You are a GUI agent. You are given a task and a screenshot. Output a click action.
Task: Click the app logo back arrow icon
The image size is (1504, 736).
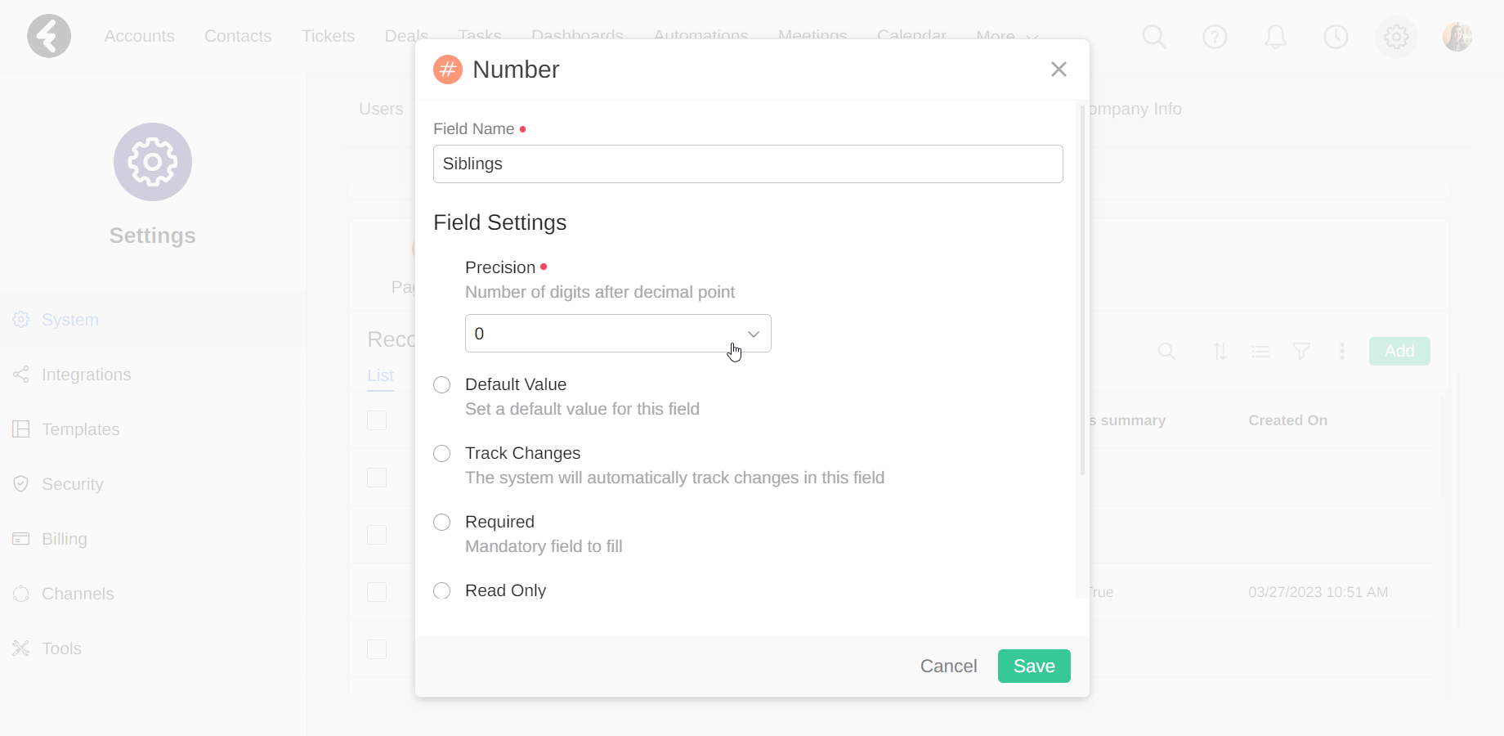pyautogui.click(x=49, y=36)
